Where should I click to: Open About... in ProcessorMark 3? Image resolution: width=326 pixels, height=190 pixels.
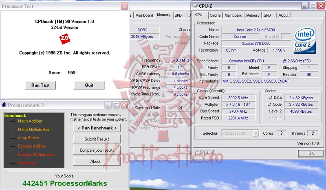coord(97,162)
